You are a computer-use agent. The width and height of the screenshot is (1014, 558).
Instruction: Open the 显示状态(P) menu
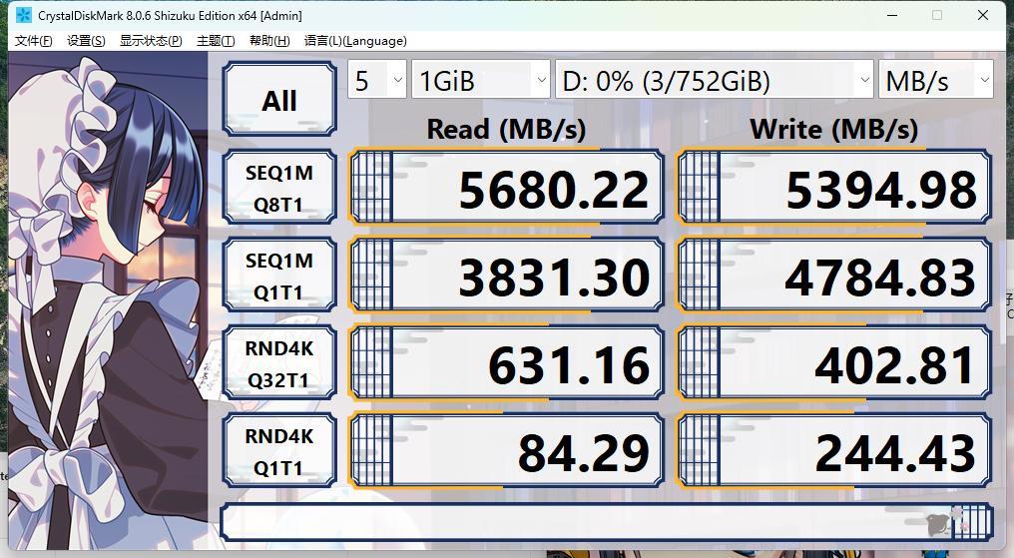151,41
